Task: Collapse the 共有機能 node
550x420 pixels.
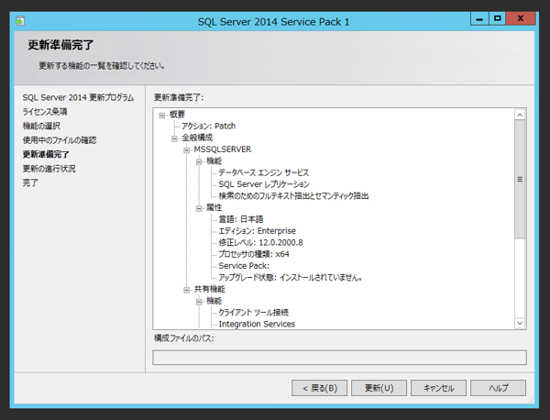Action: click(x=187, y=290)
